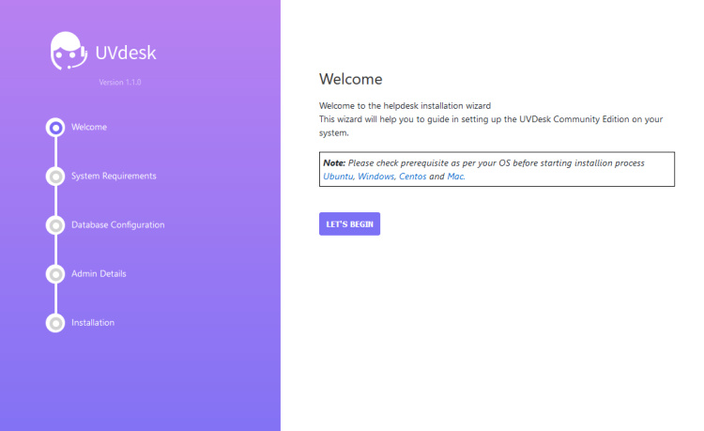Click the Database Configuration step circle
704x431 pixels.
click(55, 224)
